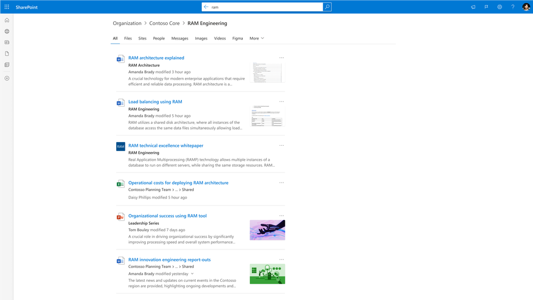Viewport: 533px width, 300px height.
Task: Switch to the Images tab
Action: [x=201, y=38]
